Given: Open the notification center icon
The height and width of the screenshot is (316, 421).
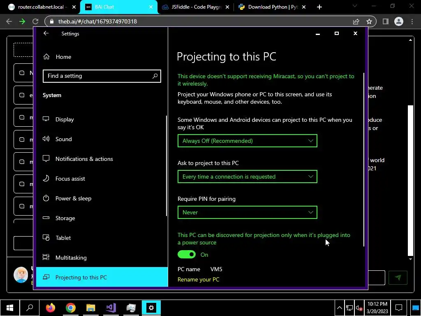Looking at the screenshot, I should point(399,308).
